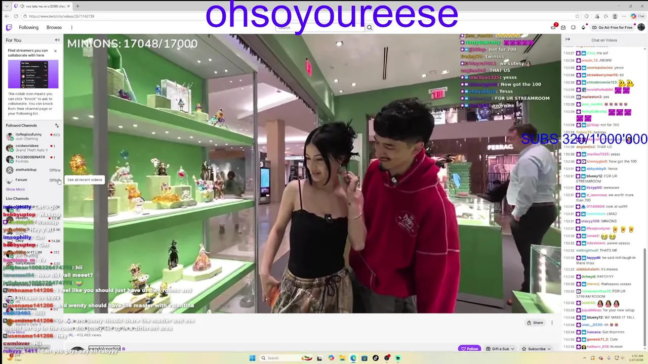This screenshot has width=648, height=364.
Task: Open the Browse tab
Action: click(54, 27)
